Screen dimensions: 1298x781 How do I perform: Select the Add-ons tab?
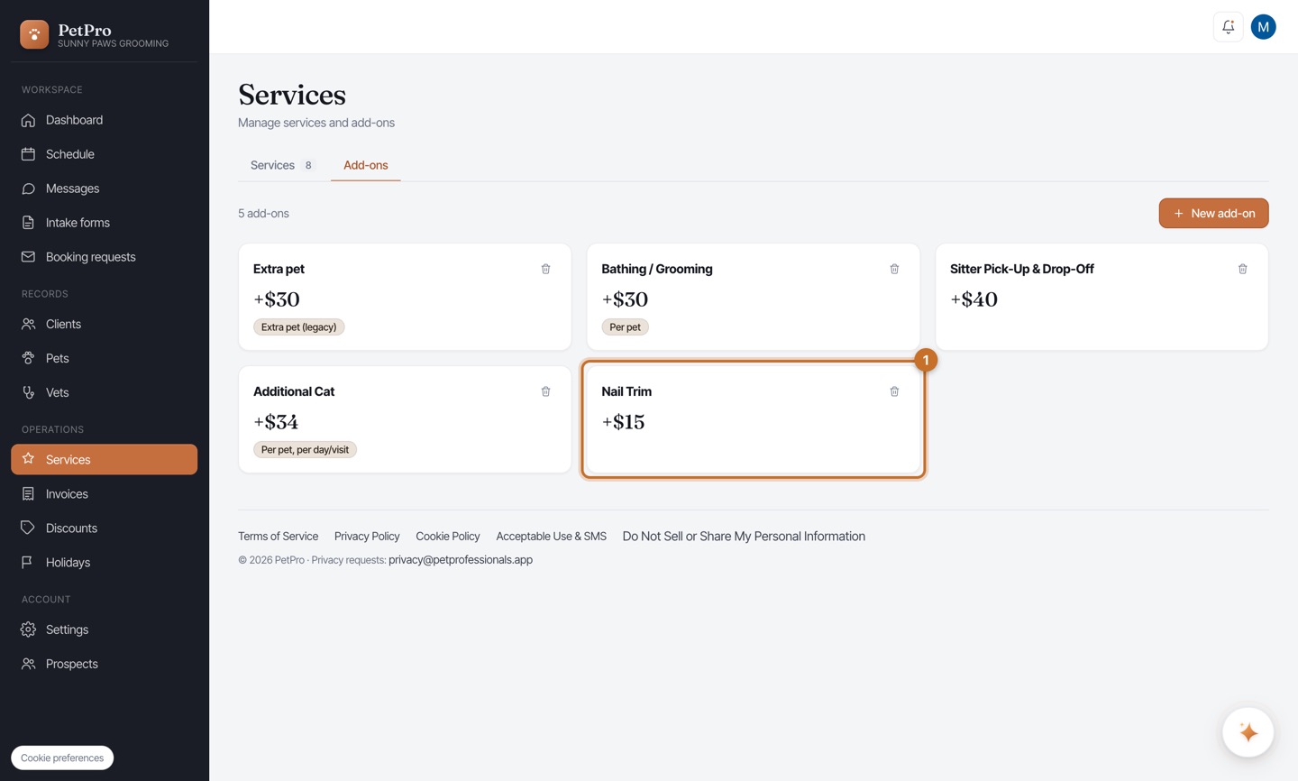[365, 165]
